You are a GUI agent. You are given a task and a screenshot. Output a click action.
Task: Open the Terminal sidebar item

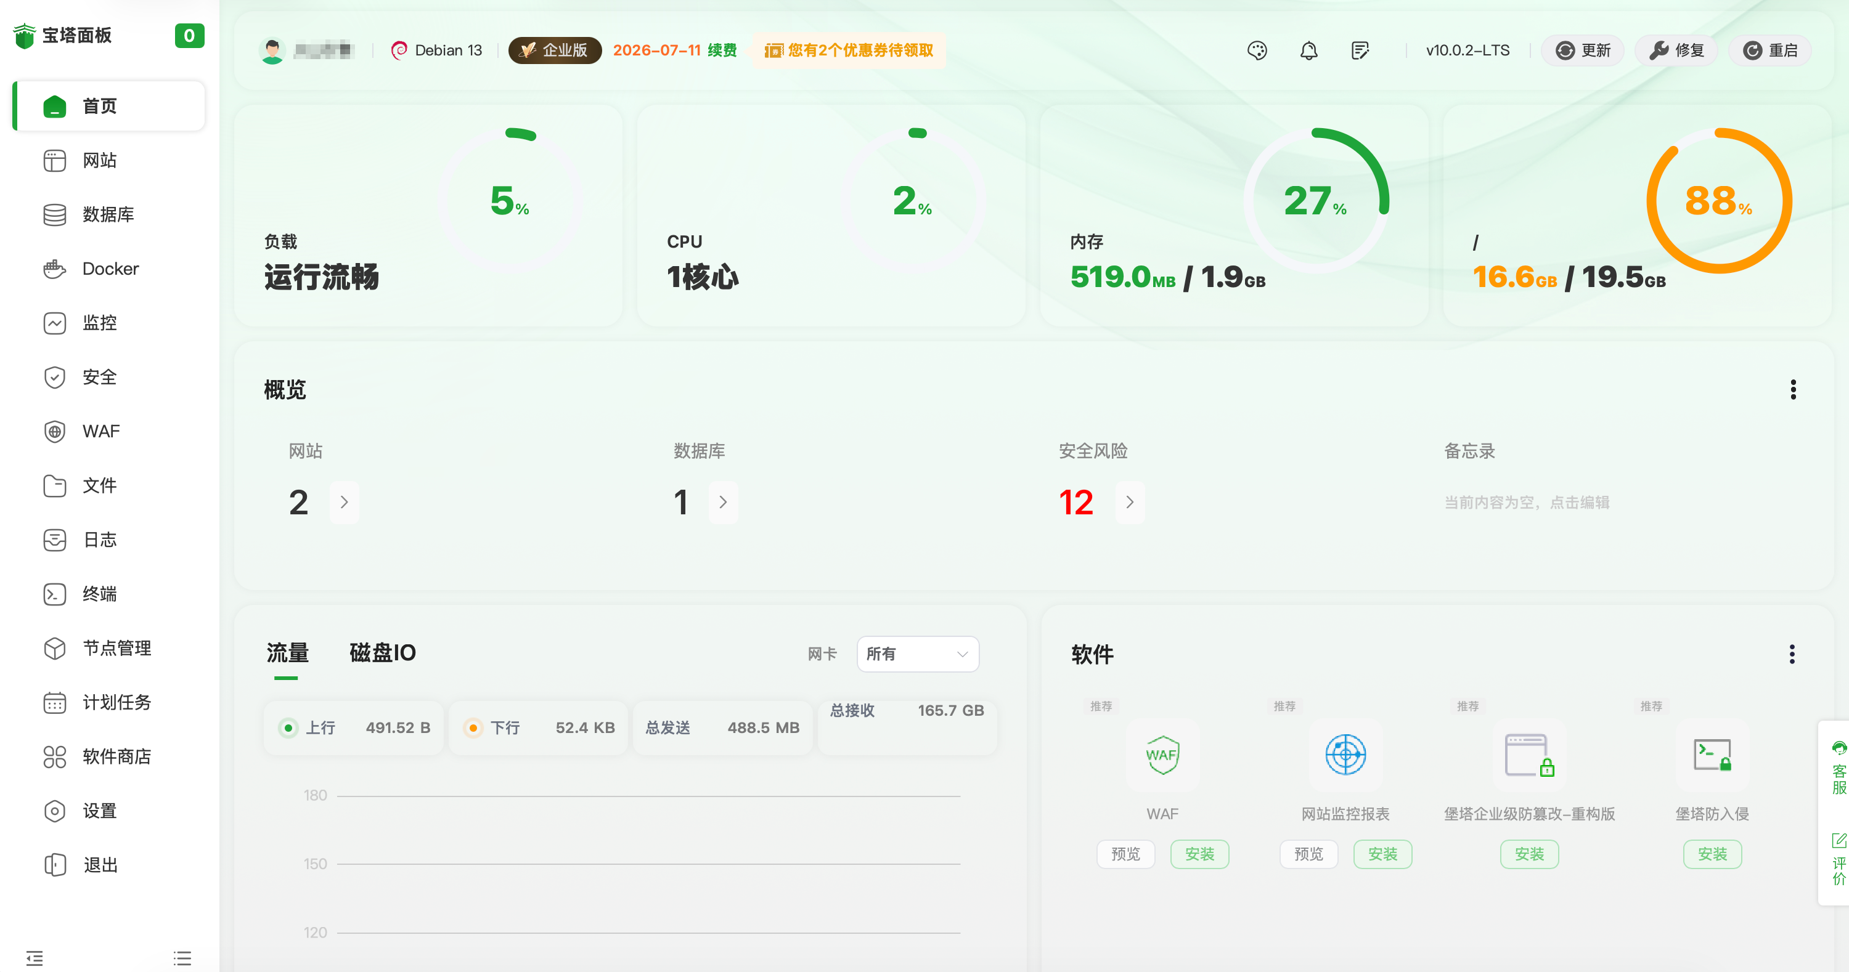coord(99,594)
